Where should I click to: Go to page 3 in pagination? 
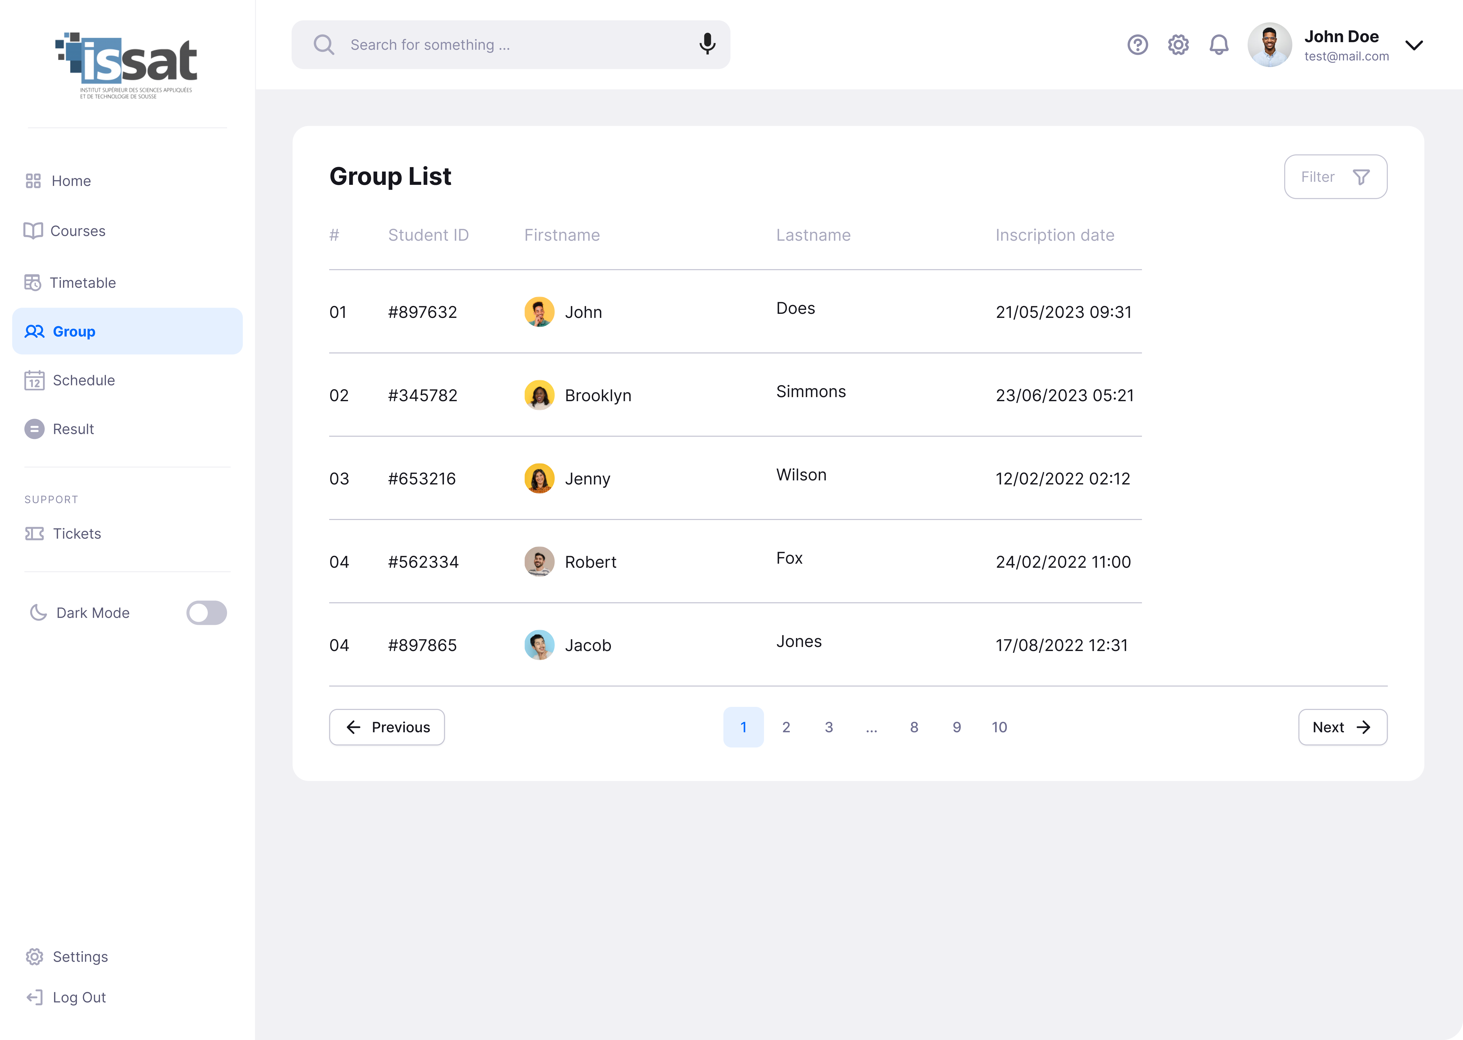point(829,727)
